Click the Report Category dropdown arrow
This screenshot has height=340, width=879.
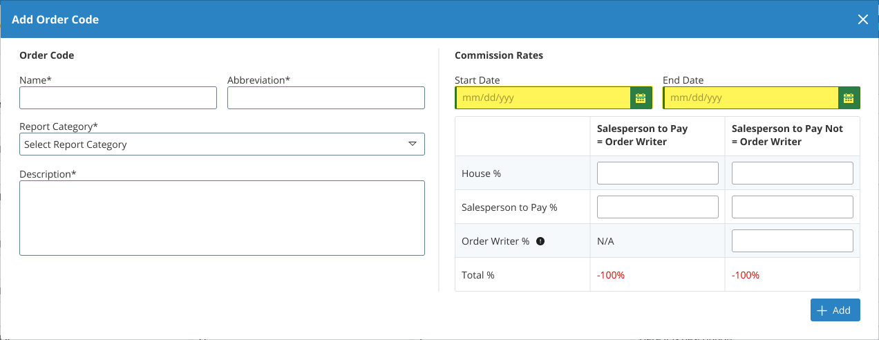pos(412,144)
